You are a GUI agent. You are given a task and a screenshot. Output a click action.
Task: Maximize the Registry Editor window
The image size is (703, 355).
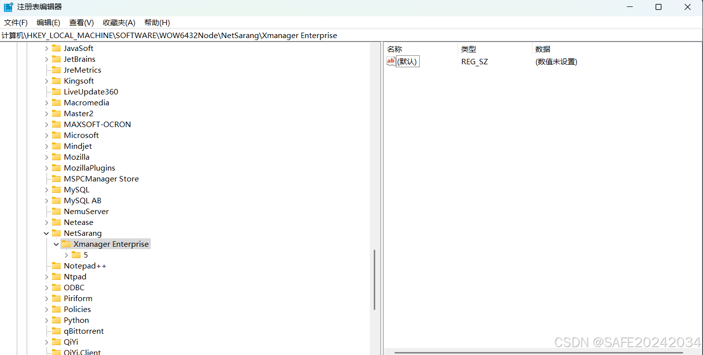(x=659, y=7)
